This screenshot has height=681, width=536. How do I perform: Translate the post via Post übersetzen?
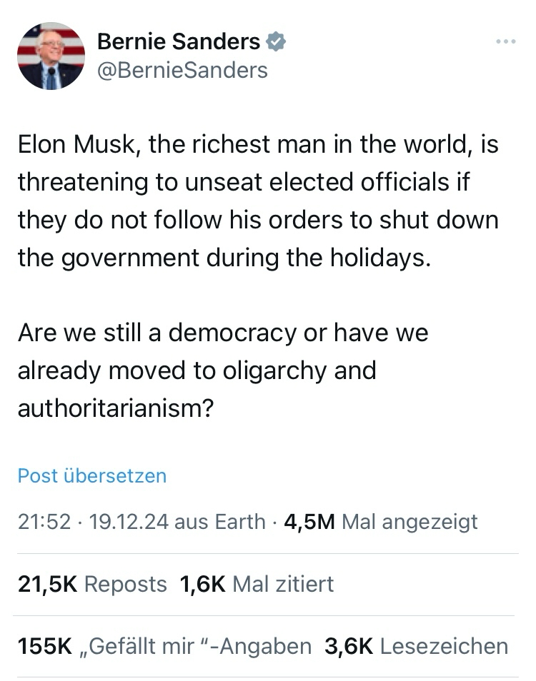(91, 475)
